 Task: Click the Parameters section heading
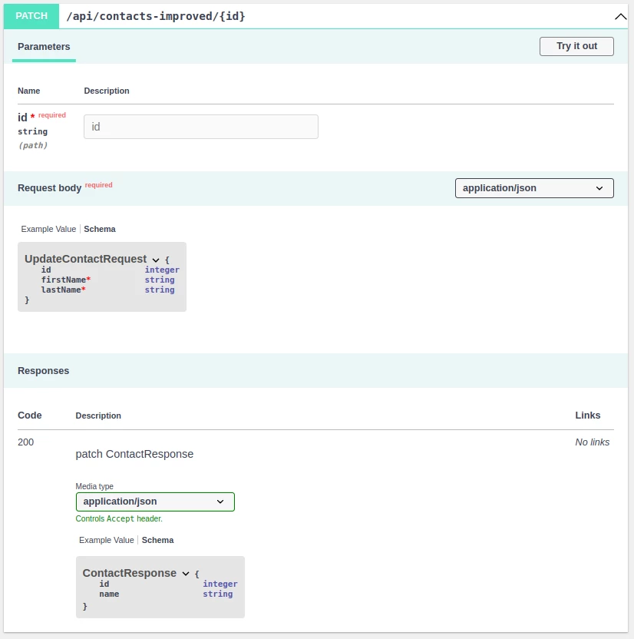tap(44, 46)
